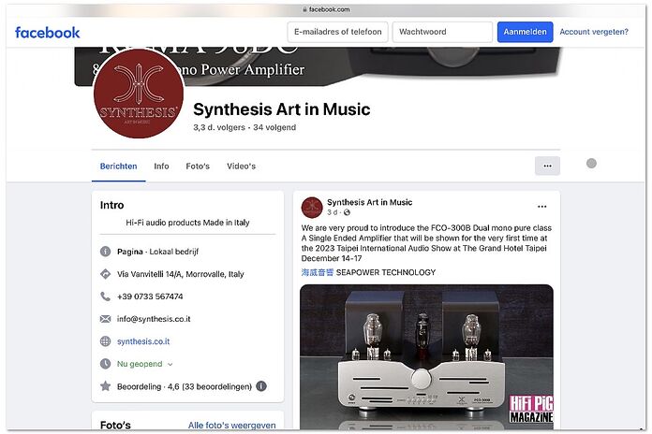Click the Hi-Fi audio products Made in Italy text

[187, 223]
